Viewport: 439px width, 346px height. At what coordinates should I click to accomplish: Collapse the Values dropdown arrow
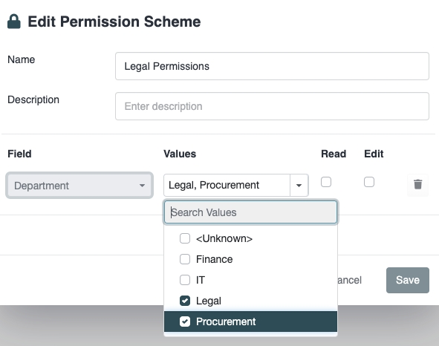(x=299, y=186)
